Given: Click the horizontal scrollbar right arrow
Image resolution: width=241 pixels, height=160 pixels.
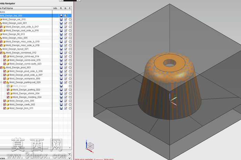Looking at the screenshot, I should [70, 148].
